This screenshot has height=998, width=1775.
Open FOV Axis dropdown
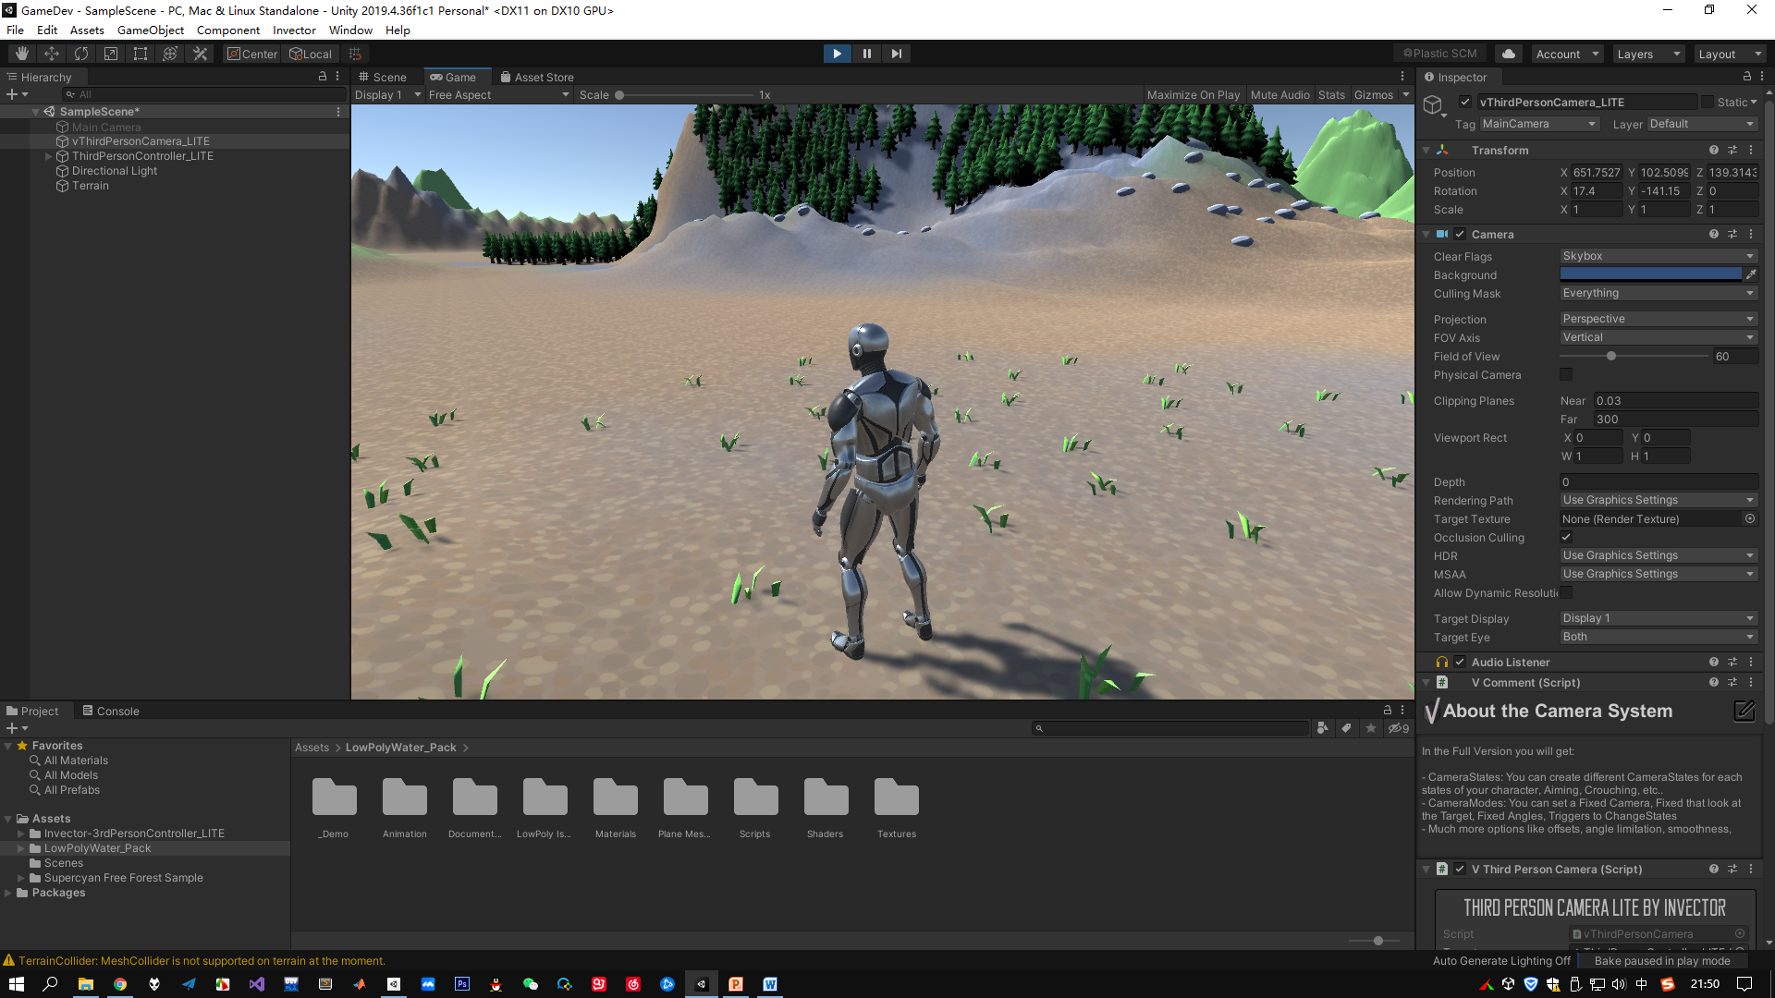pos(1658,337)
